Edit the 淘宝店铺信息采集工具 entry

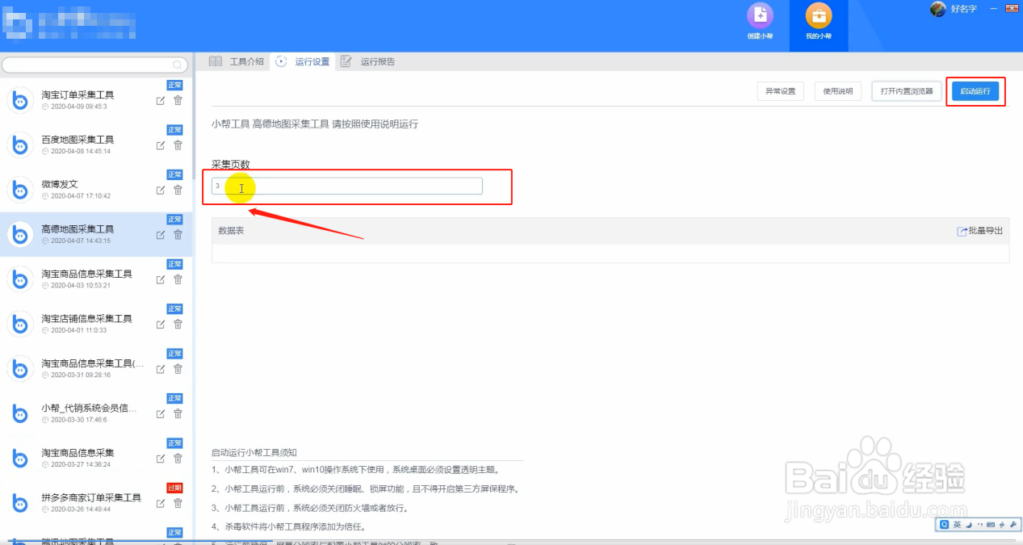160,324
